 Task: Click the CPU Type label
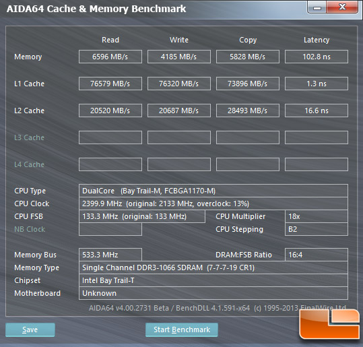(30, 191)
